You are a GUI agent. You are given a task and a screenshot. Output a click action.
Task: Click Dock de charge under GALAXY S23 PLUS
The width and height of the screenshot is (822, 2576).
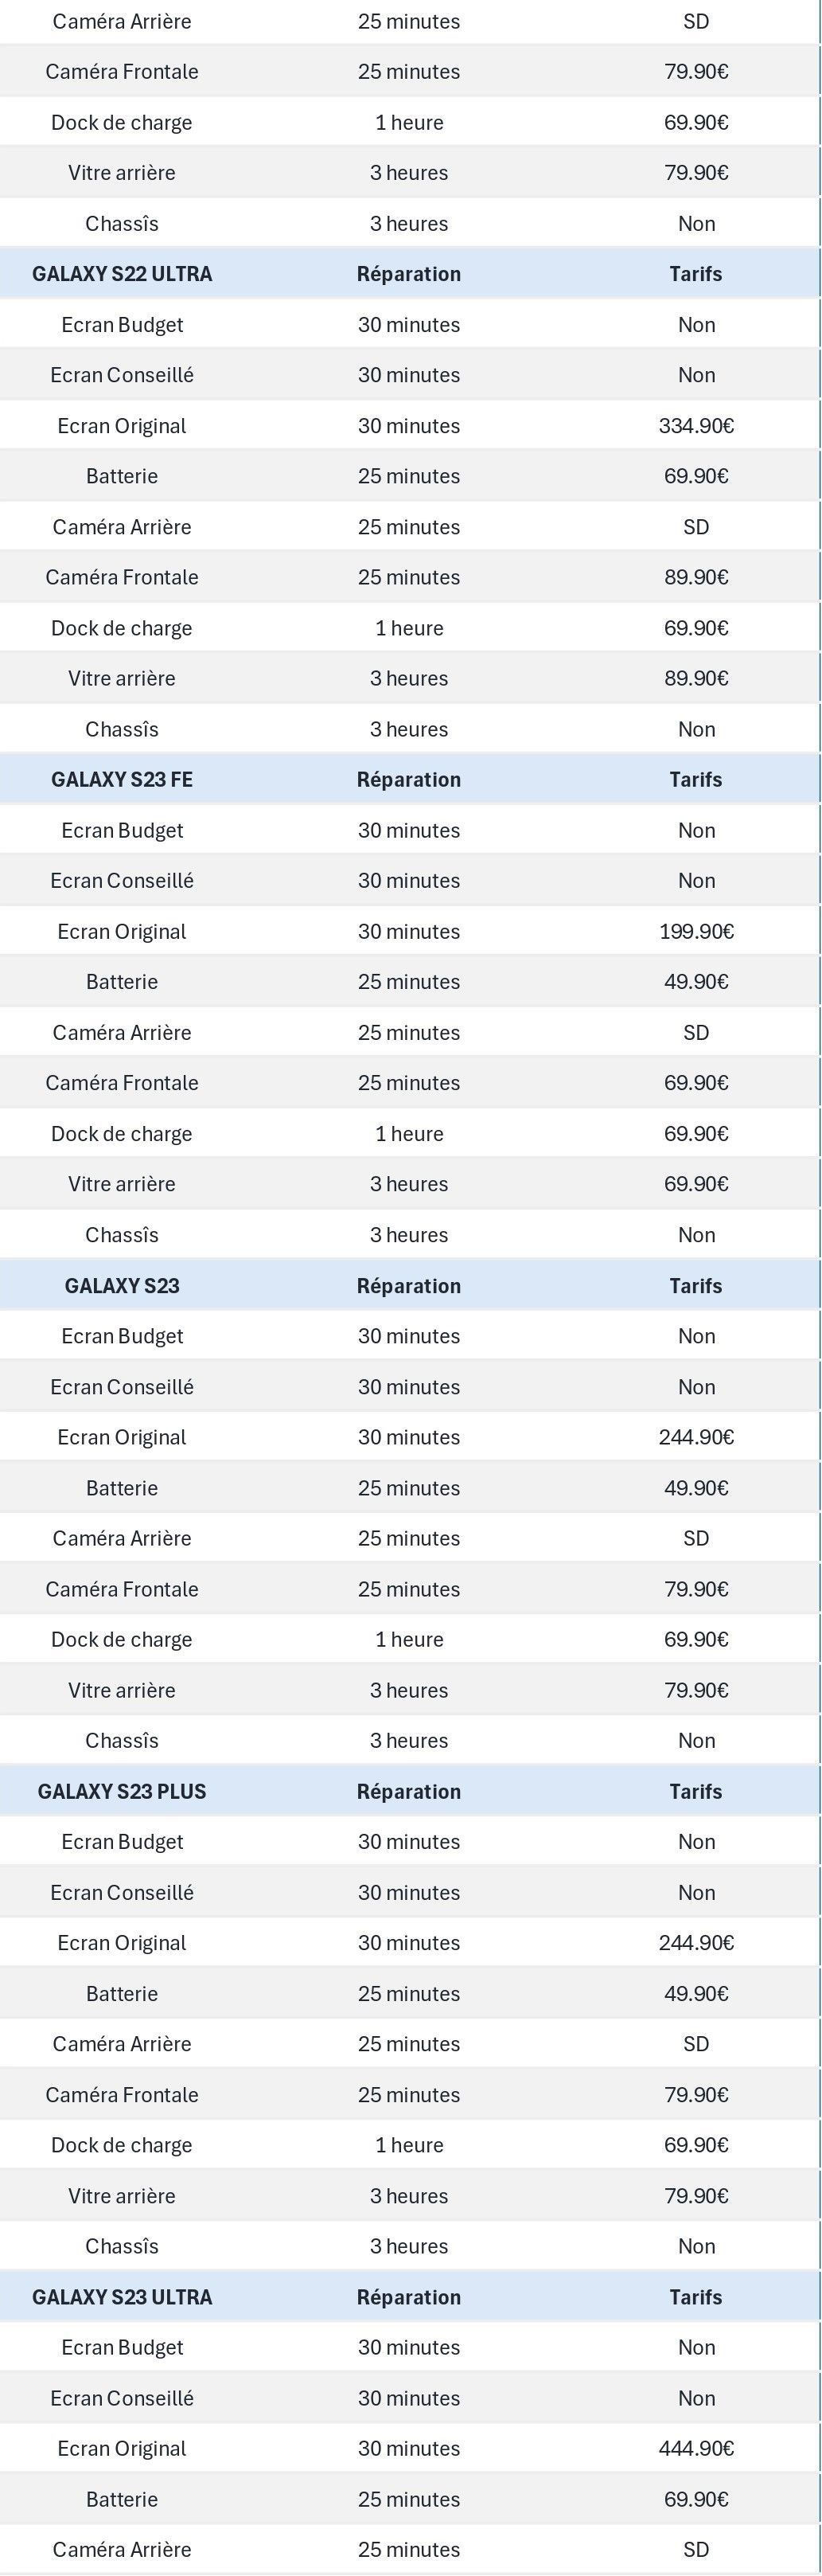coord(122,2145)
